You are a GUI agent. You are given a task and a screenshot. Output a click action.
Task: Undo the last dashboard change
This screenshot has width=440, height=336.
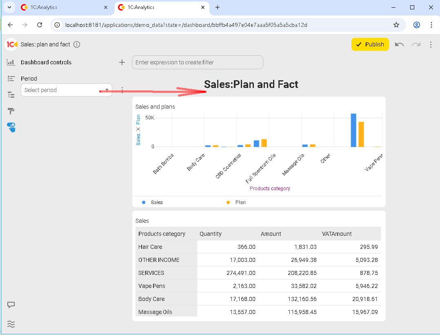(x=400, y=44)
